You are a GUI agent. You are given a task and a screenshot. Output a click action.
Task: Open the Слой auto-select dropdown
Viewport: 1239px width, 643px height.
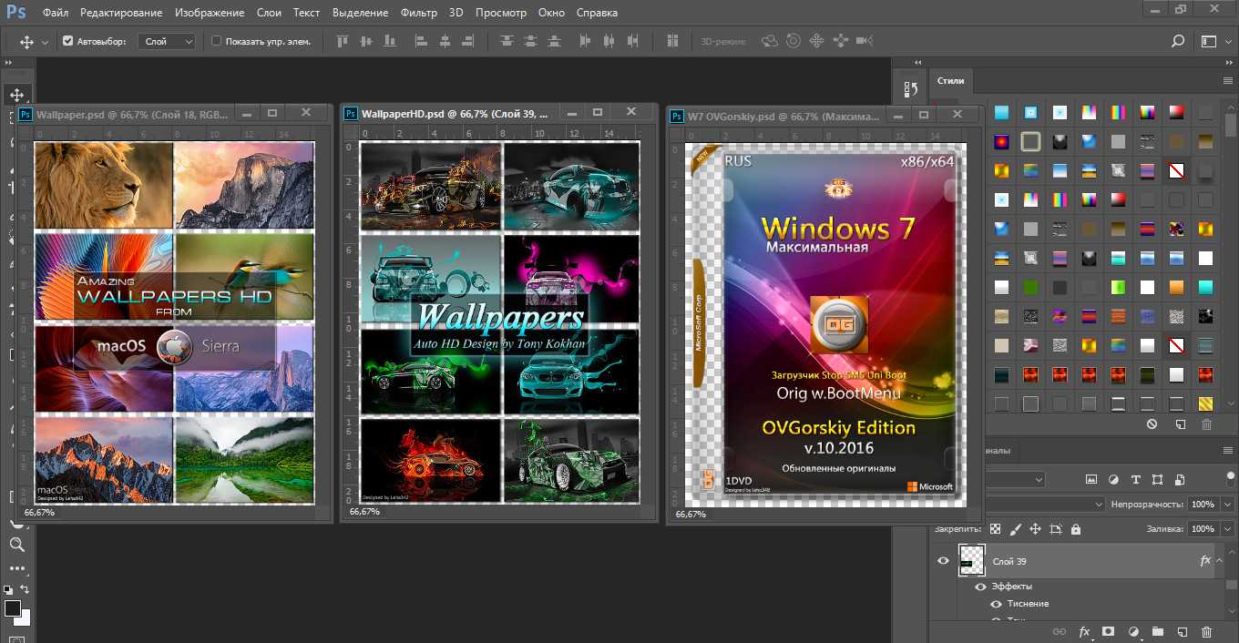pos(168,41)
